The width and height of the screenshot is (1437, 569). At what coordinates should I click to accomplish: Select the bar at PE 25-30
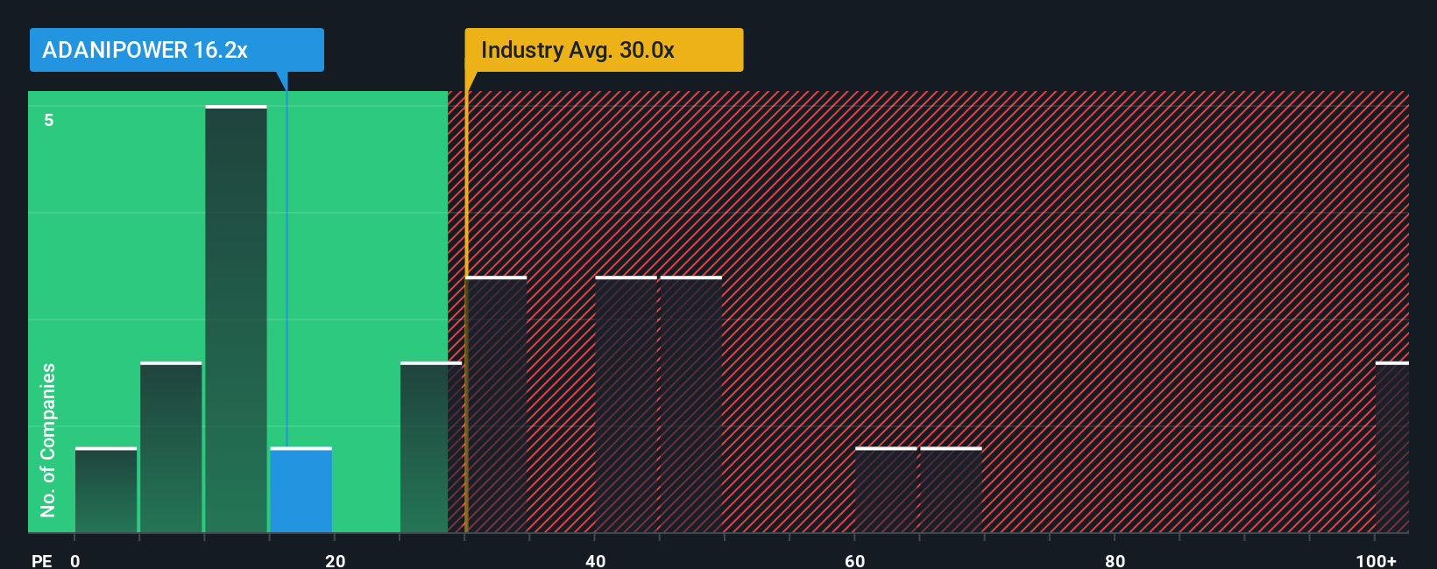tap(431, 447)
